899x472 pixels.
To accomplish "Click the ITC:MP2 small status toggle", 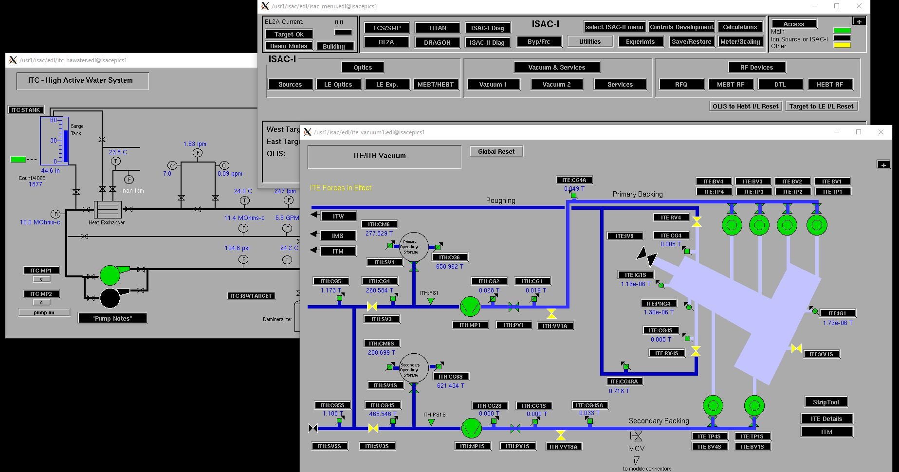I will [x=41, y=302].
